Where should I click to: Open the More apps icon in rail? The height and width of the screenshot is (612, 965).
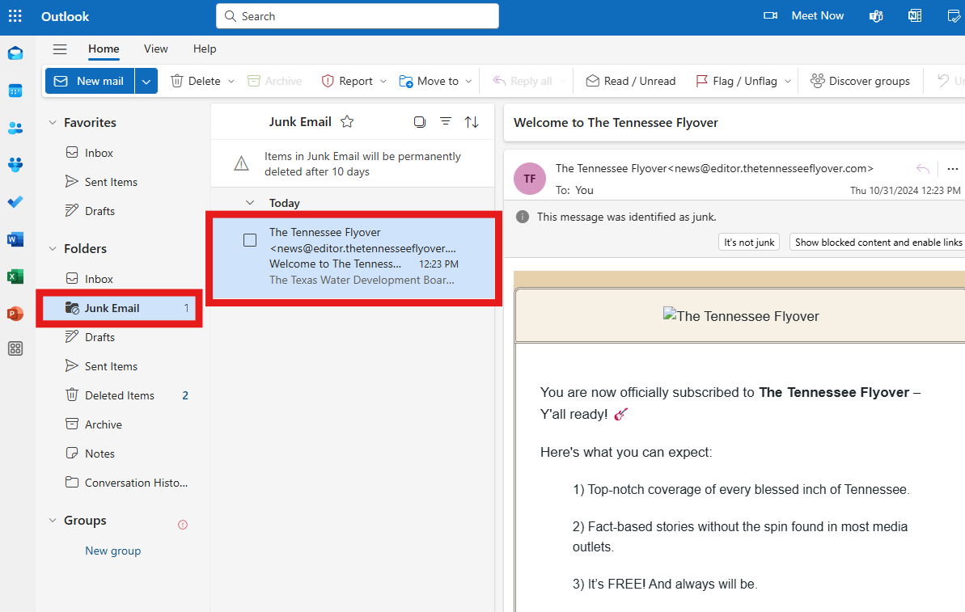pyautogui.click(x=15, y=348)
